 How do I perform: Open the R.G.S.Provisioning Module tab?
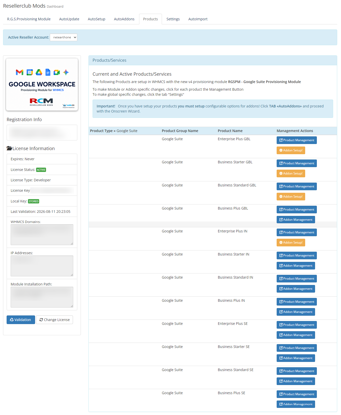coord(29,19)
